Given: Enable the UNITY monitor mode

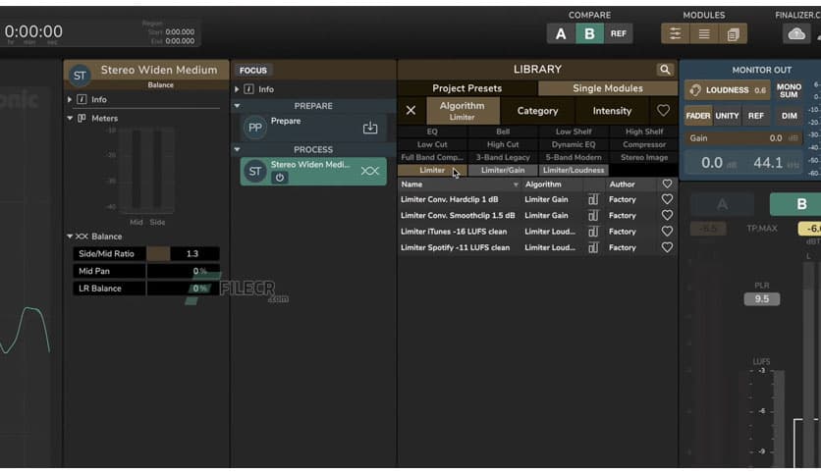Looking at the screenshot, I should pyautogui.click(x=727, y=116).
